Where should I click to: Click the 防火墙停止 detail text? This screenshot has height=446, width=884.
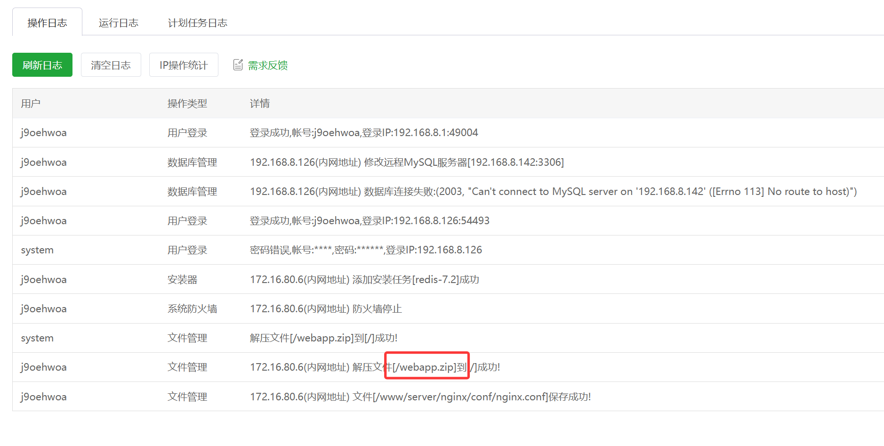coord(326,309)
